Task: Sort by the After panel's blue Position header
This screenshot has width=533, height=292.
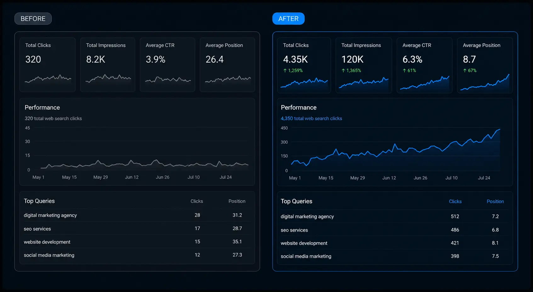Action: [495, 201]
